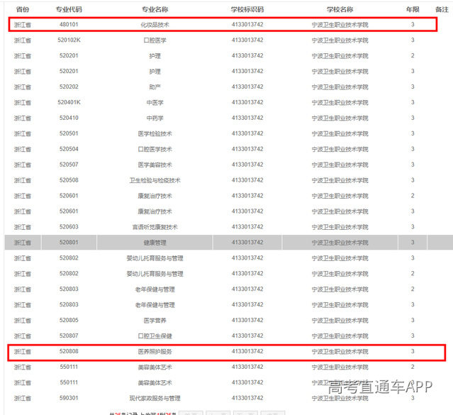The height and width of the screenshot is (415, 453).
Task: Select the 助产 major name cell
Action: (x=154, y=87)
